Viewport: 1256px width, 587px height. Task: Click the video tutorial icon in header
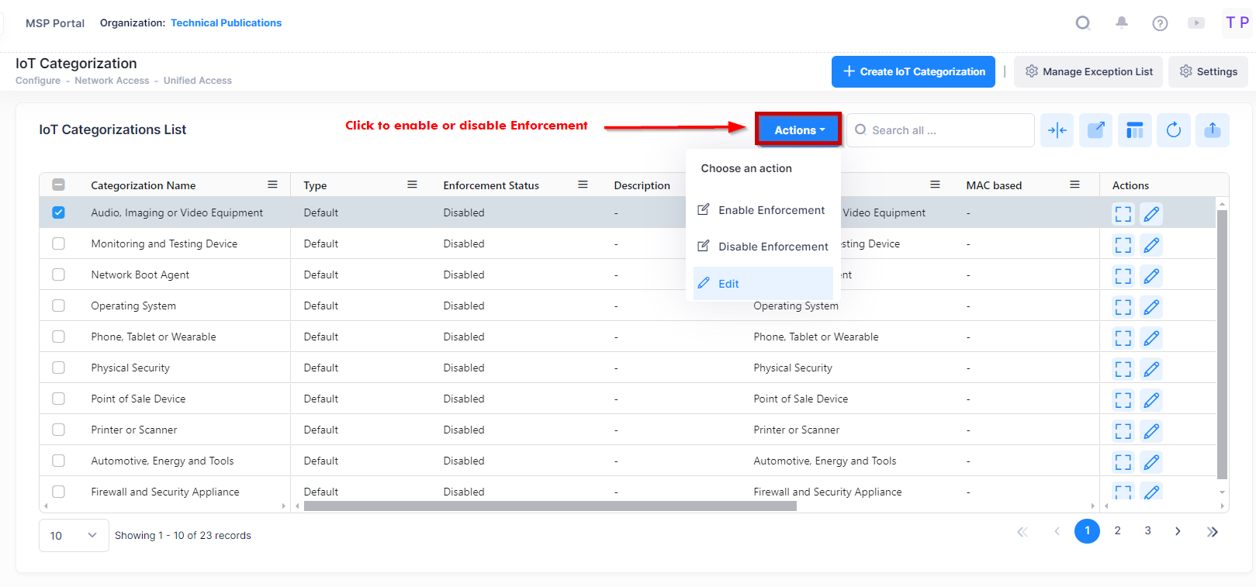pyautogui.click(x=1196, y=23)
